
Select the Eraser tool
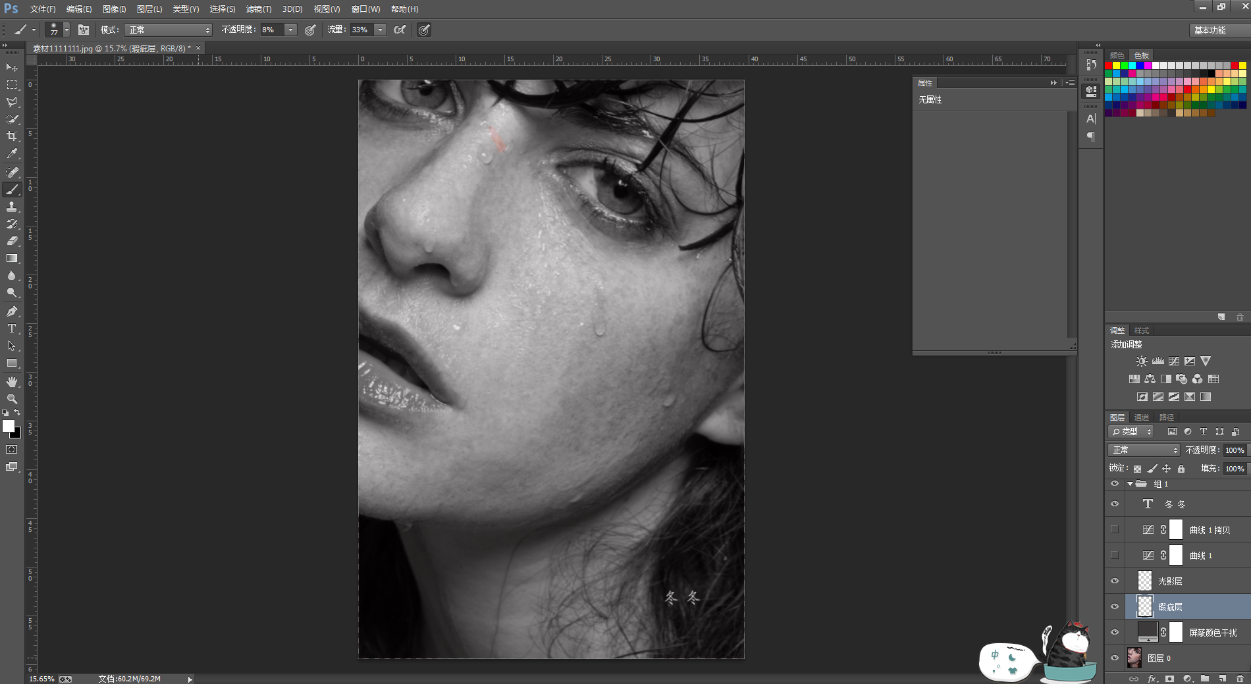tap(12, 241)
